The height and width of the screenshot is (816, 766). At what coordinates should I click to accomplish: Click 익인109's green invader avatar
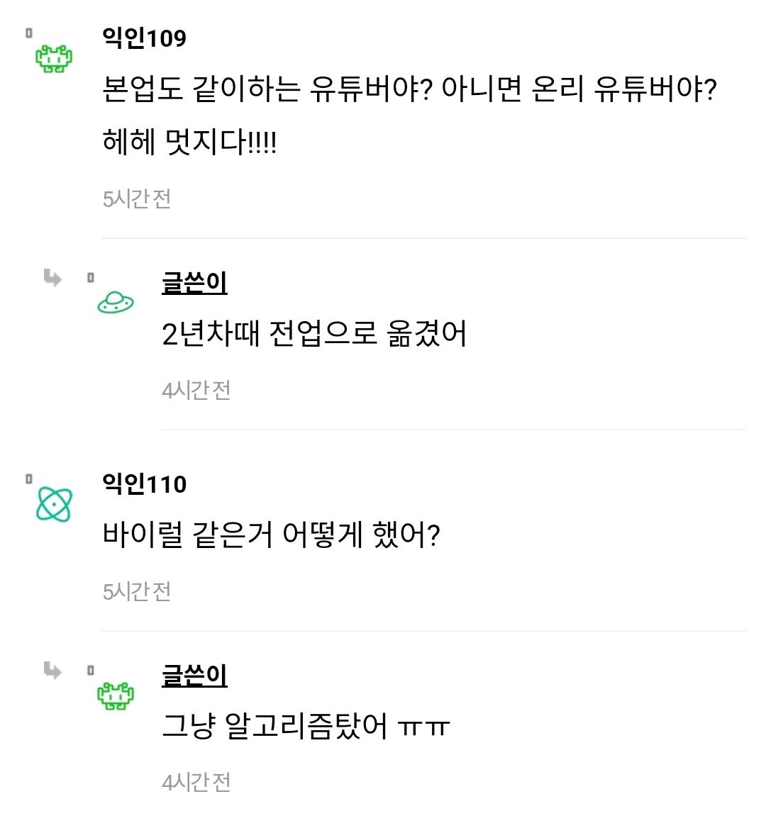click(54, 59)
